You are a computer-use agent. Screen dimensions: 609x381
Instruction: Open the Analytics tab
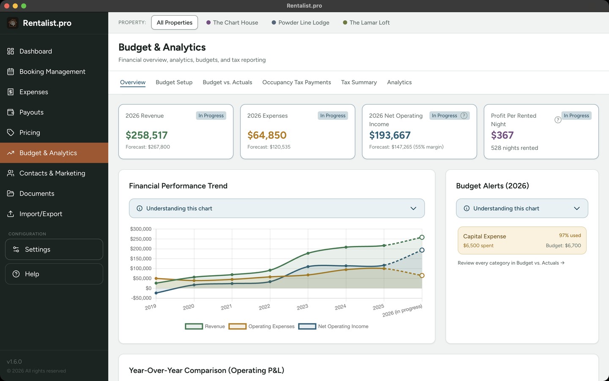pos(399,82)
